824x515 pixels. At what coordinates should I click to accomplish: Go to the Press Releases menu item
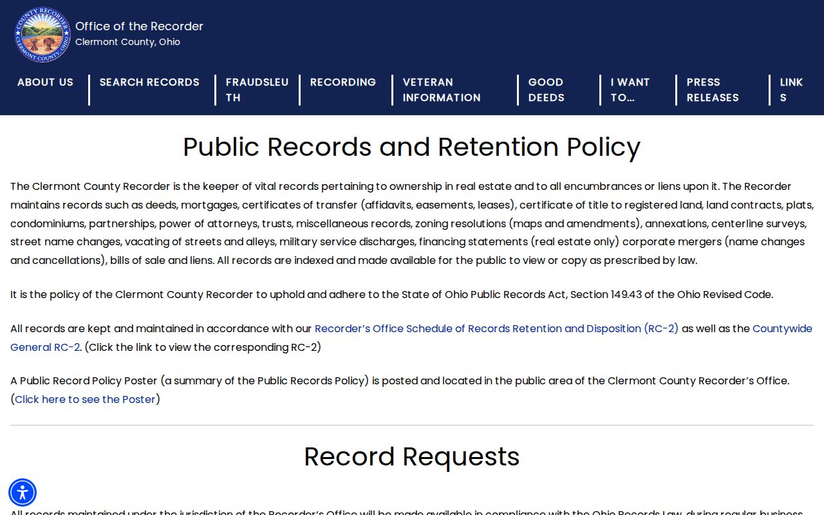[712, 90]
